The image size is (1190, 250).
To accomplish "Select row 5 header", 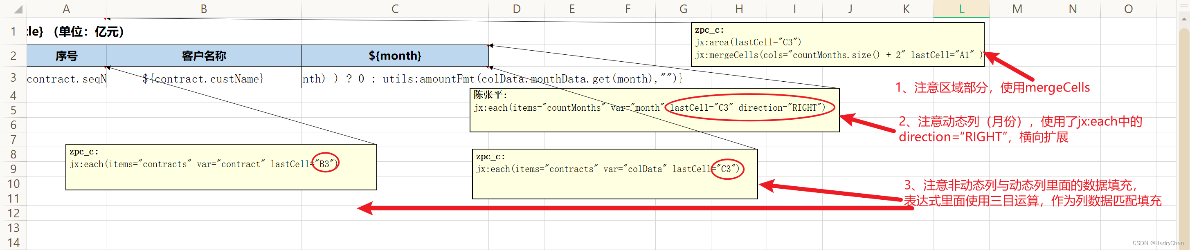I will click(x=13, y=110).
